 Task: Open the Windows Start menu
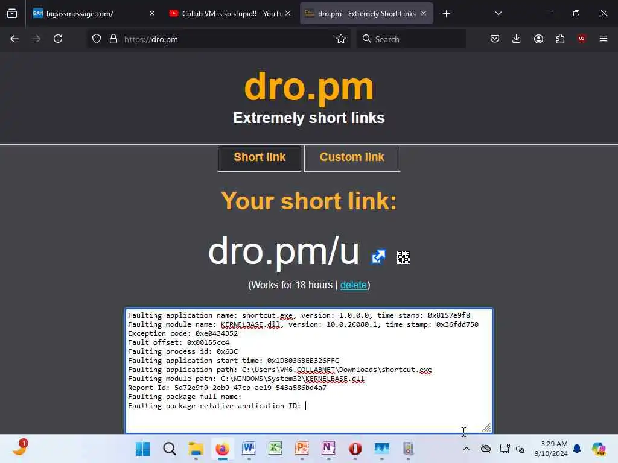click(142, 449)
